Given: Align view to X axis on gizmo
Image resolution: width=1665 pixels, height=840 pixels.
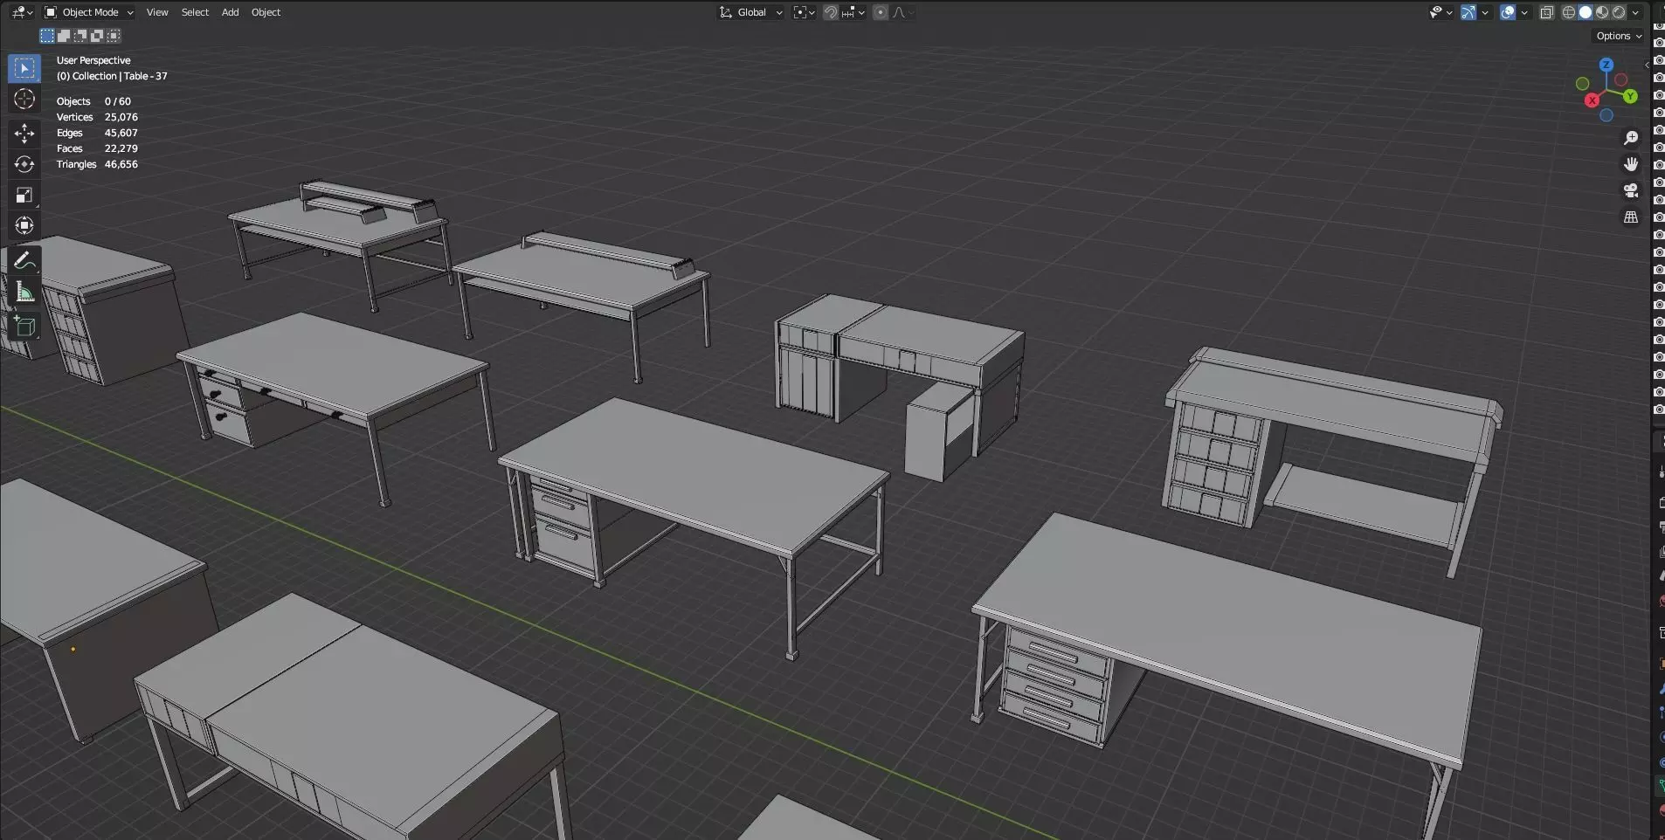Looking at the screenshot, I should [1592, 100].
